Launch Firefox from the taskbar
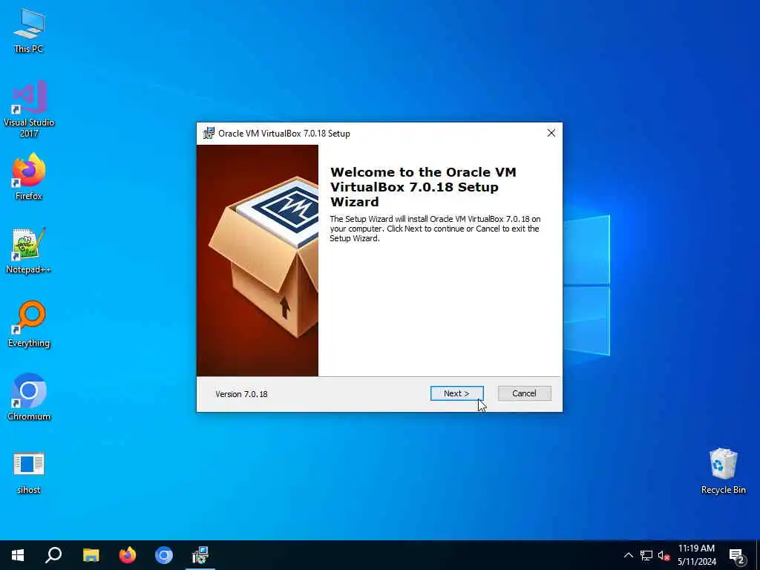The width and height of the screenshot is (760, 570). [128, 555]
